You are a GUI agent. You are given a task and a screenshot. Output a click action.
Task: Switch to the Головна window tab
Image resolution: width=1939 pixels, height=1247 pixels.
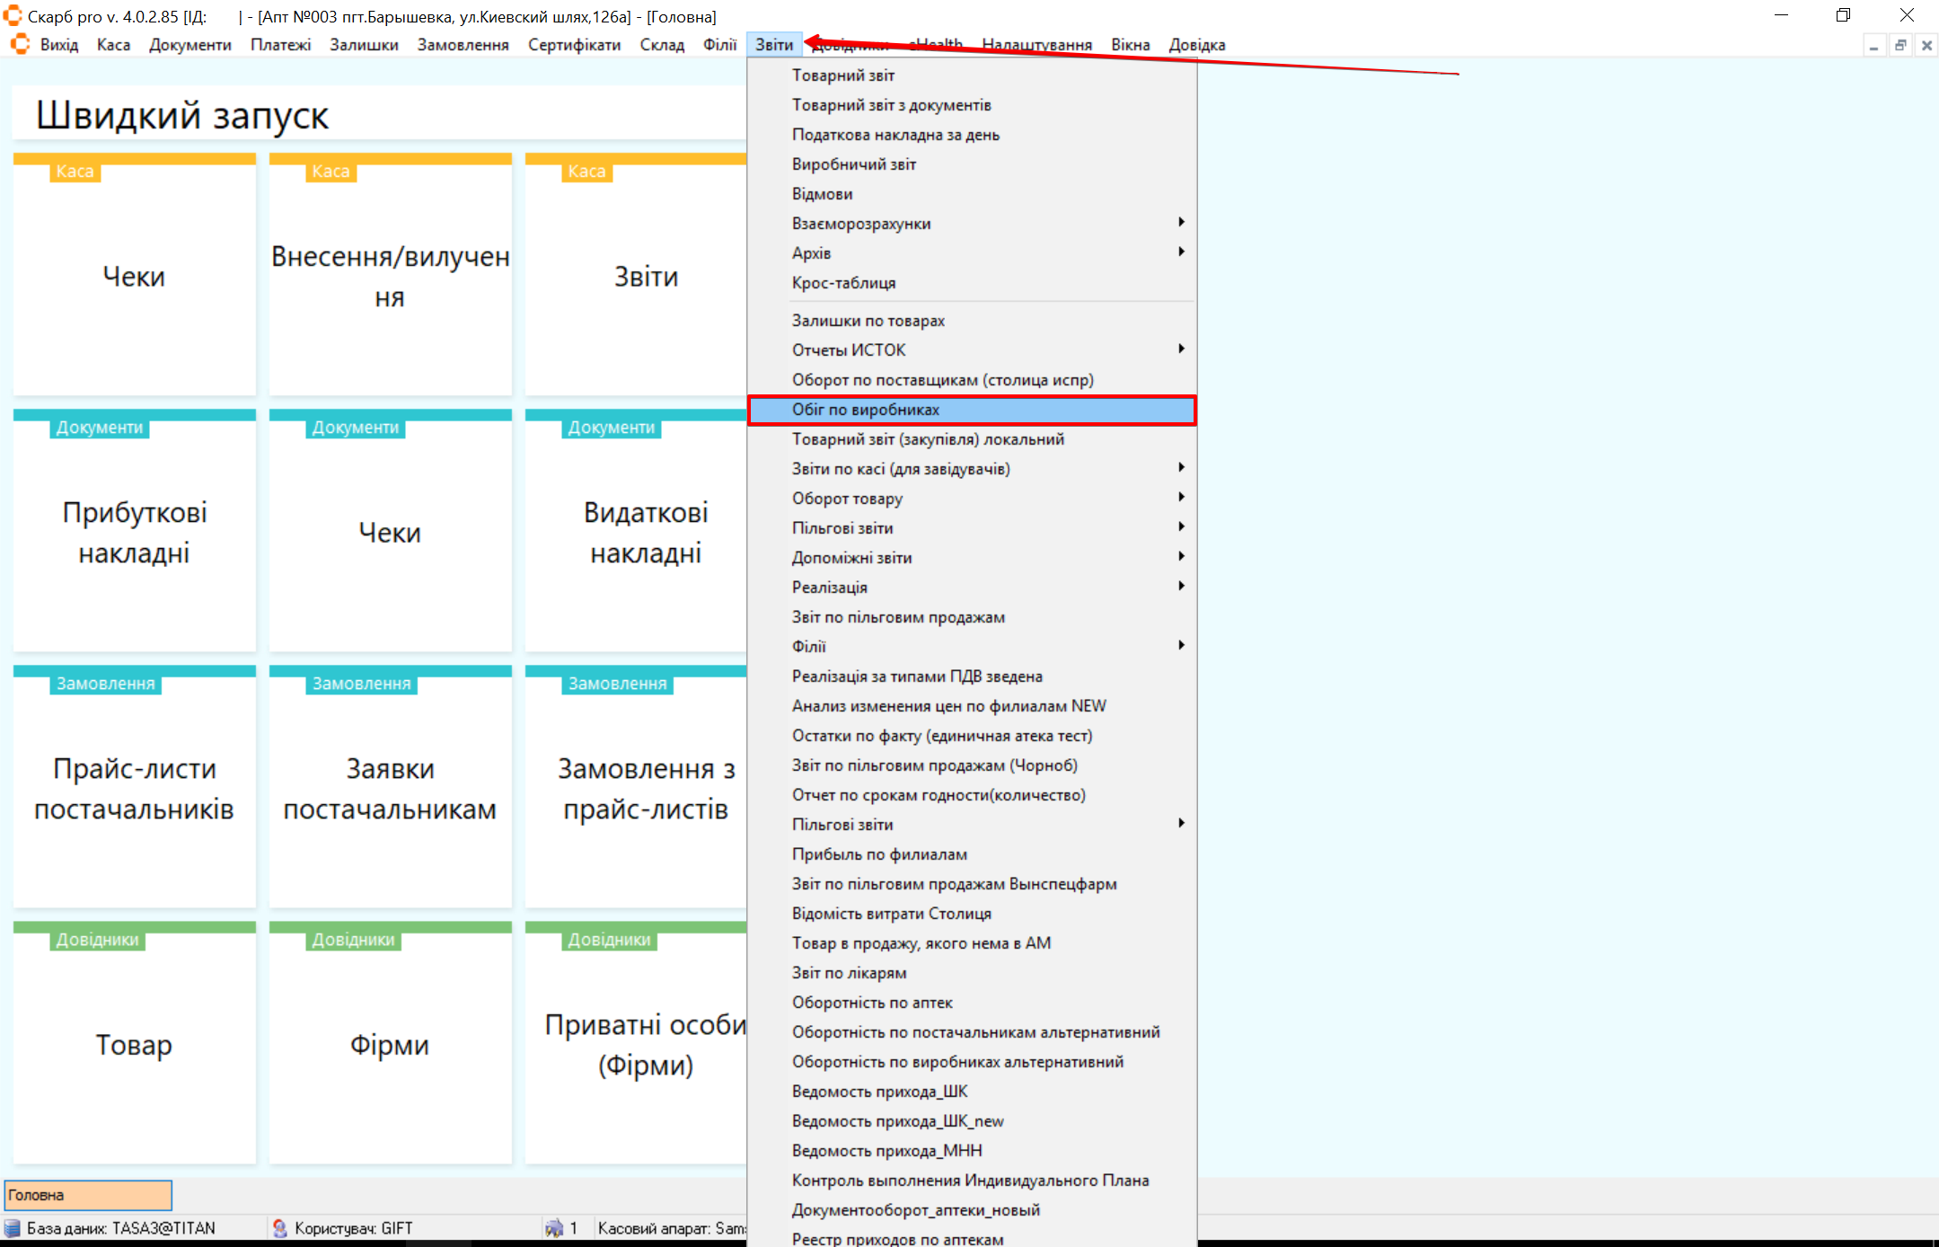click(88, 1195)
